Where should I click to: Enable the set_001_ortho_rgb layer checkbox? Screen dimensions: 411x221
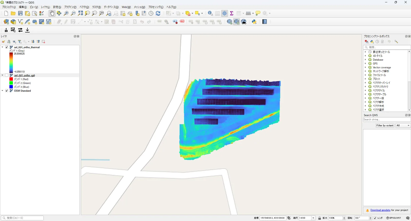[7, 75]
